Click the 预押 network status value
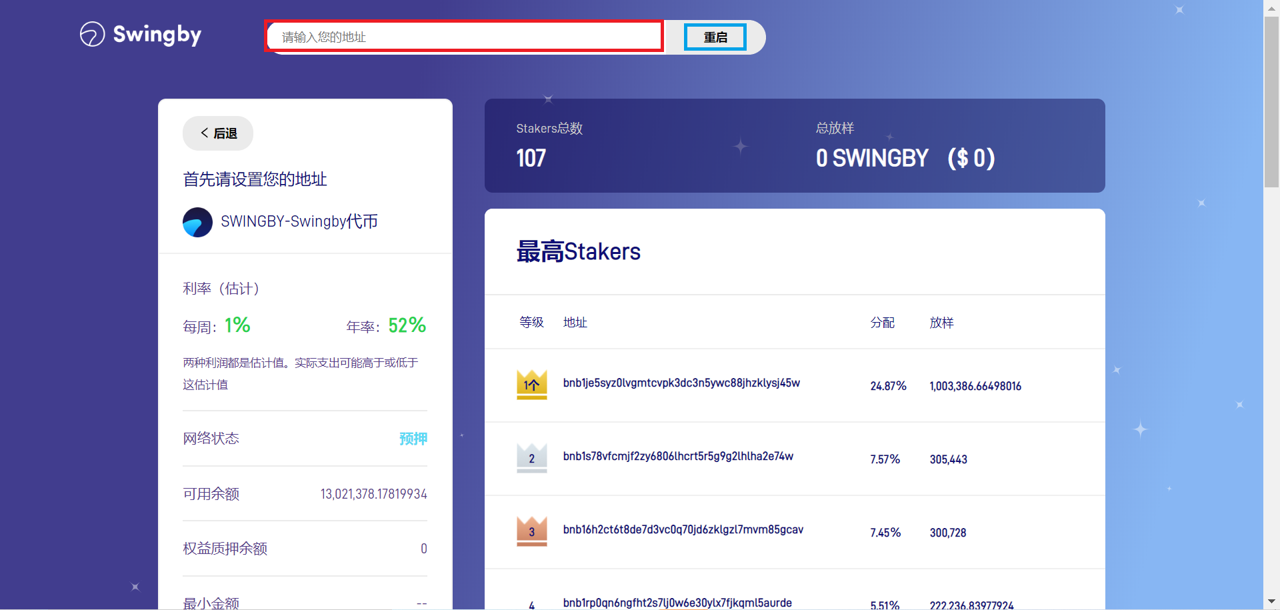 pyautogui.click(x=413, y=439)
